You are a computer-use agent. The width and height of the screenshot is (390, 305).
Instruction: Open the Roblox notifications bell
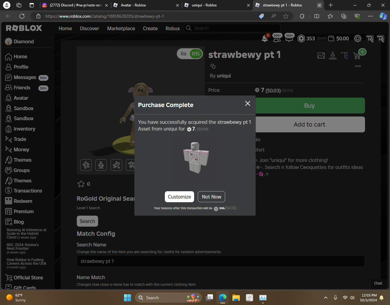pyautogui.click(x=265, y=38)
